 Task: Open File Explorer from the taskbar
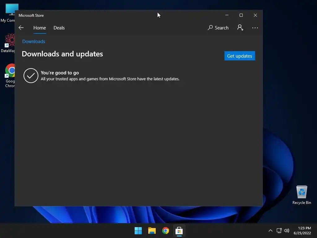tap(152, 231)
